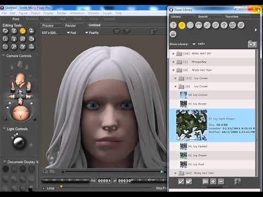Click the light sphere in Light Controls
Viewport: 263px width, 197px height.
point(19,142)
